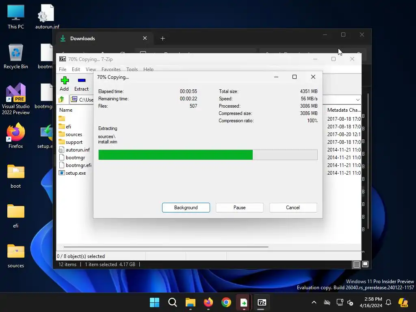Open the Favorites menu in 7-Zip
Screen dimensions: 416x312
[x=111, y=69]
